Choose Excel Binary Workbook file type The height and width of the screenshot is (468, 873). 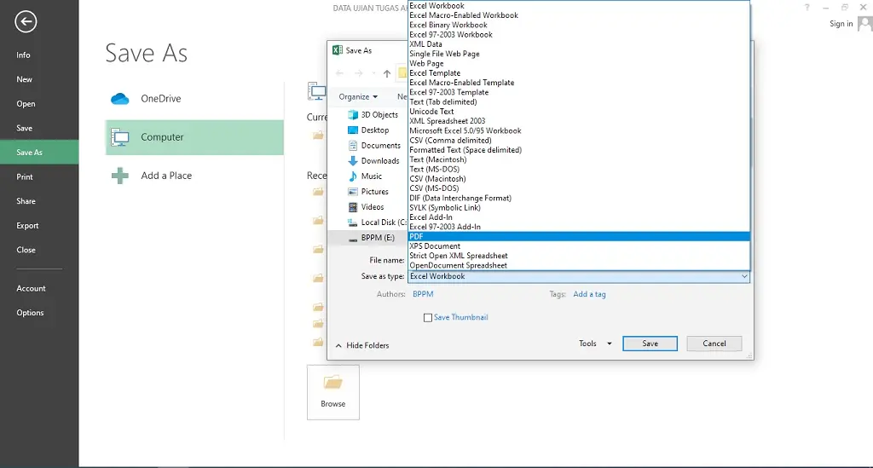[x=579, y=25]
